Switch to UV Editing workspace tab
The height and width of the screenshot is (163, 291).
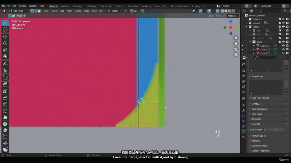pos(91,6)
